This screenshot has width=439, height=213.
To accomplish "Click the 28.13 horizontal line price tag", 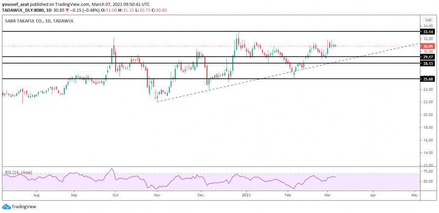I will (428, 63).
